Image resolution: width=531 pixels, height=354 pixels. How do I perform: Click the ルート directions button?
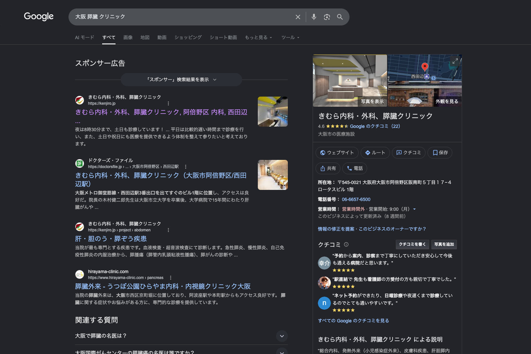(375, 153)
